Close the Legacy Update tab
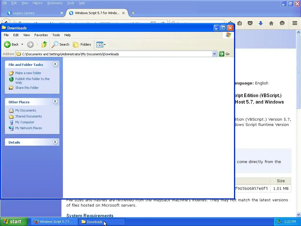The height and width of the screenshot is (226, 301). tap(62, 13)
